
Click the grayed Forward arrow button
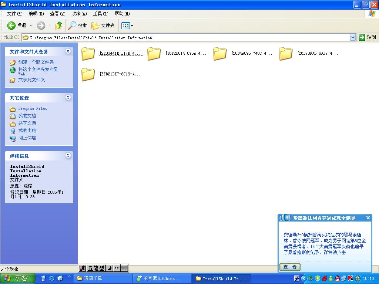pos(41,26)
